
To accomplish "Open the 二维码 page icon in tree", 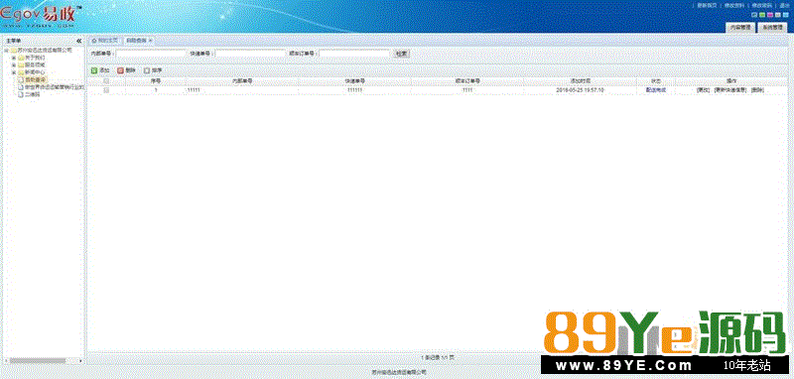I will [x=20, y=94].
